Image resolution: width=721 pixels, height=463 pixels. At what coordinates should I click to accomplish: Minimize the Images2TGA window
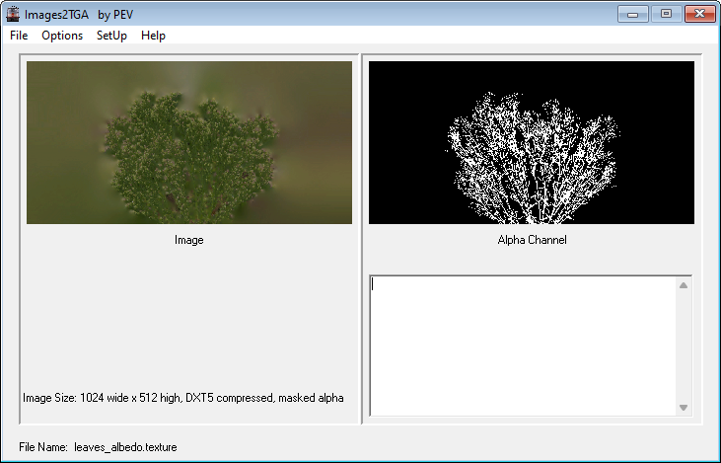click(632, 14)
